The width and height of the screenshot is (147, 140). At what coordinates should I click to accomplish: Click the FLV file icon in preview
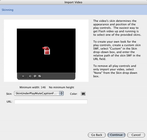pyautogui.click(x=46, y=51)
